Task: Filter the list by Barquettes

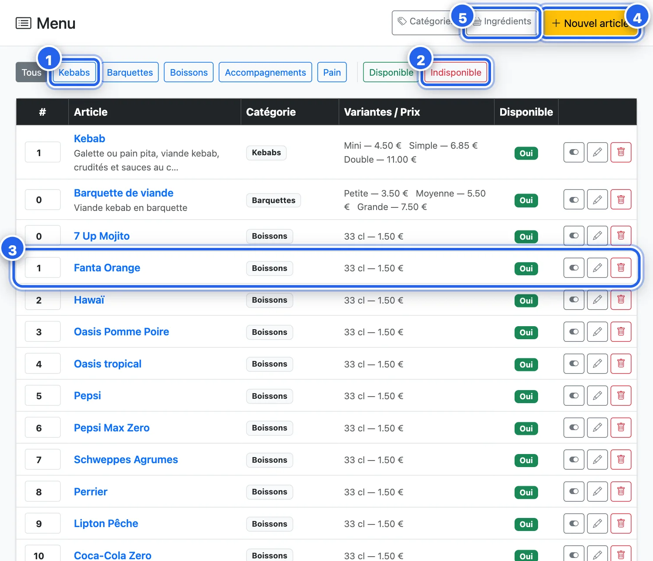Action: pos(130,72)
